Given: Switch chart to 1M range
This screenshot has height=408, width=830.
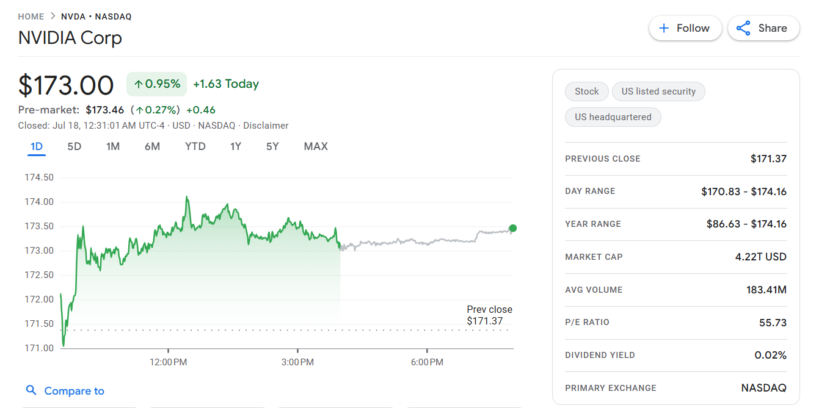Looking at the screenshot, I should point(113,146).
